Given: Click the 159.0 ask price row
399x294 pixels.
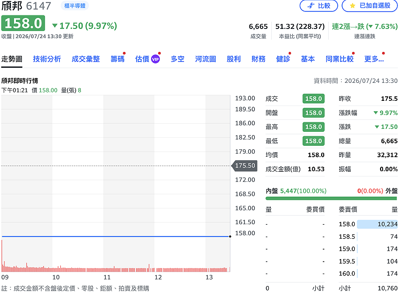Looking at the screenshot, I should (368, 249).
